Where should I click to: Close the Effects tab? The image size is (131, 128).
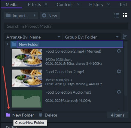[46, 4]
